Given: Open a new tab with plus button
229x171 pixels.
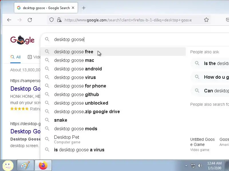Looking at the screenshot, I should click(84, 8).
